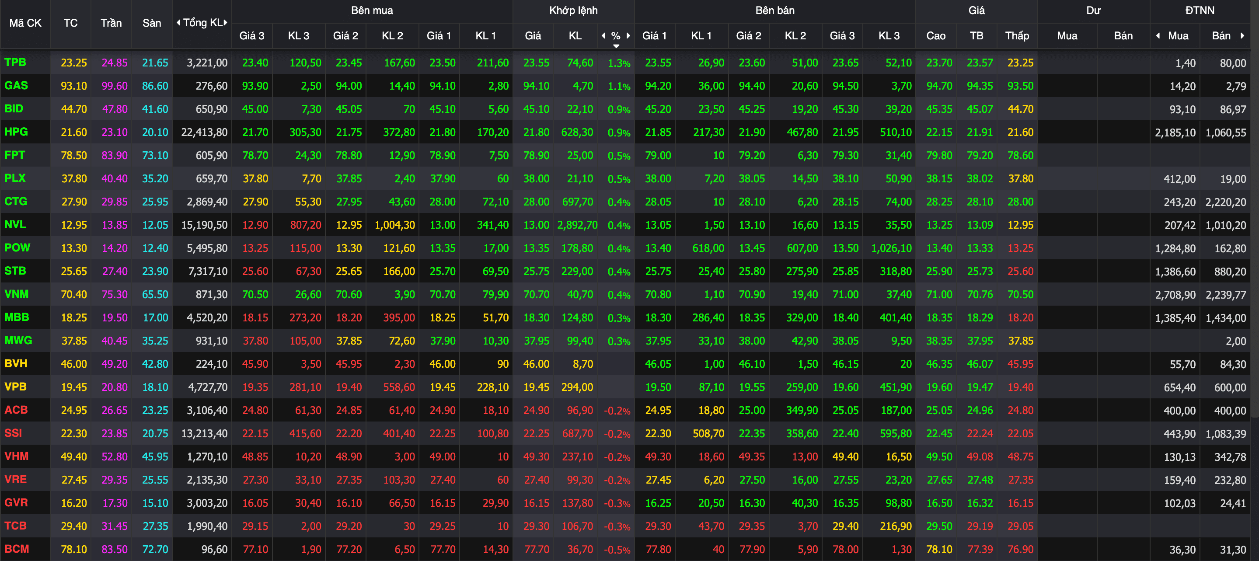Viewport: 1259px width, 561px height.
Task: Click HPG total volume 22,413,80
Action: [x=204, y=132]
